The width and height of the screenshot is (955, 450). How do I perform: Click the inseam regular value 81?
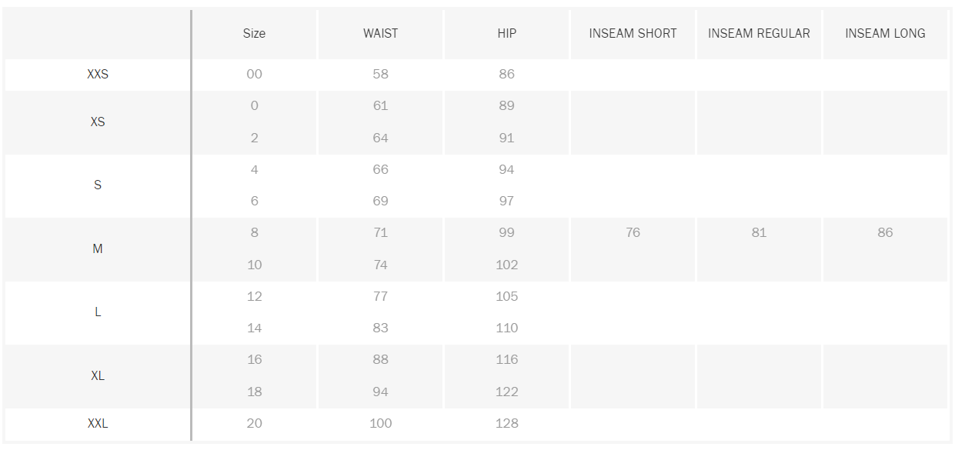tap(759, 233)
